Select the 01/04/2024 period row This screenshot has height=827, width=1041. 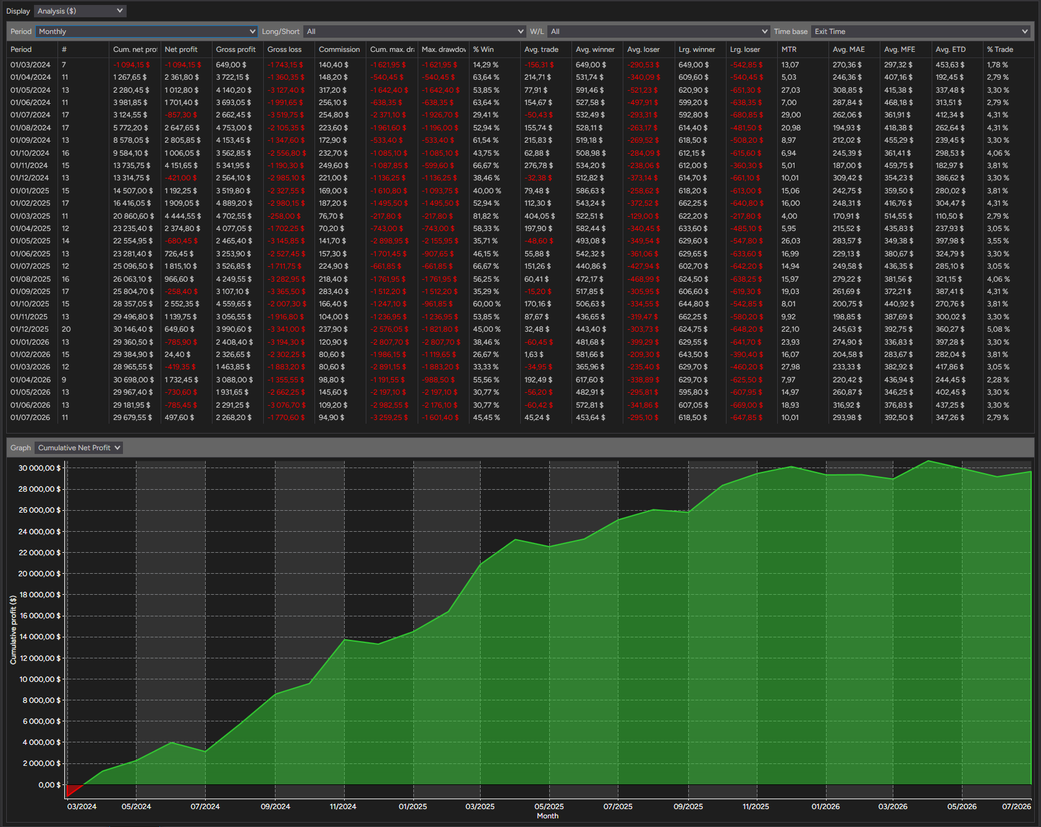click(520, 77)
